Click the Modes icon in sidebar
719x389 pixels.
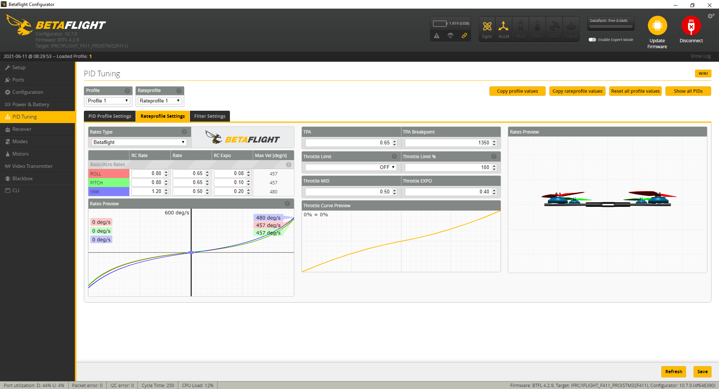7,141
